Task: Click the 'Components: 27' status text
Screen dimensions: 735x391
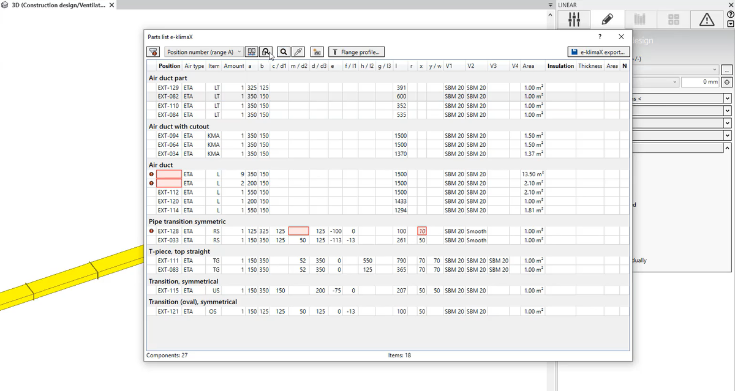Action: [x=167, y=355]
